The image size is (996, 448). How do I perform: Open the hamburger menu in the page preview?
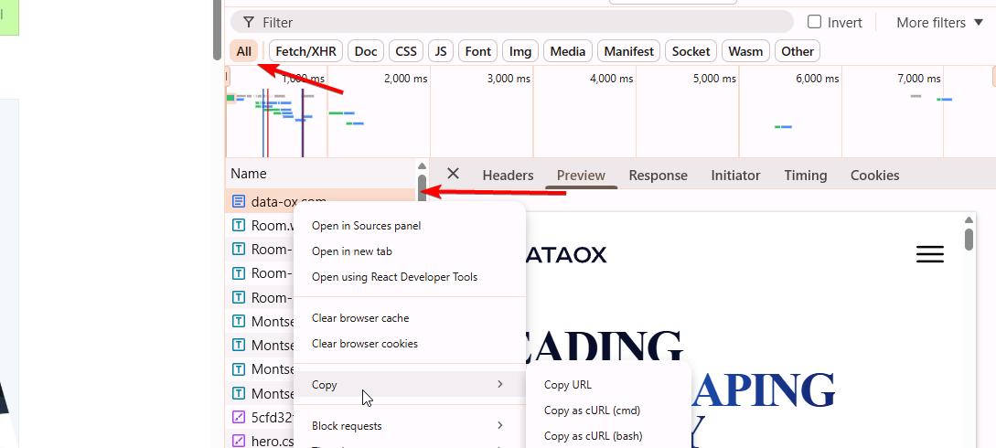tap(929, 254)
